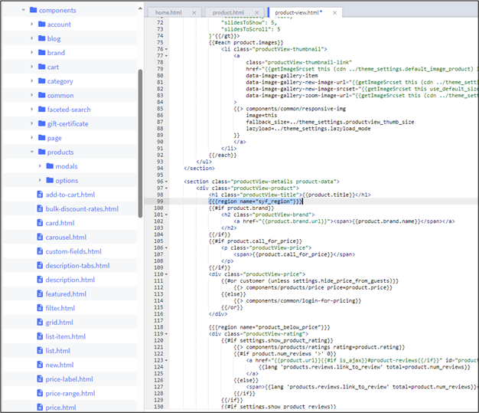Click the common folder icon
This screenshot has width=479, height=413.
pyautogui.click(x=41, y=95)
